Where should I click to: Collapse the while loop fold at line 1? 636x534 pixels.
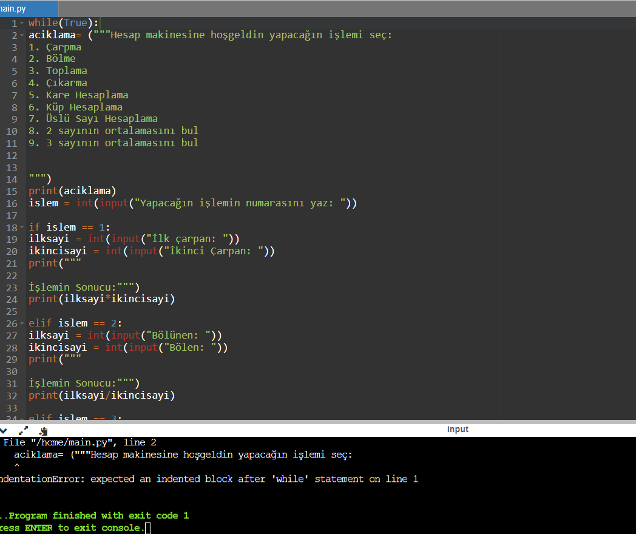[22, 23]
